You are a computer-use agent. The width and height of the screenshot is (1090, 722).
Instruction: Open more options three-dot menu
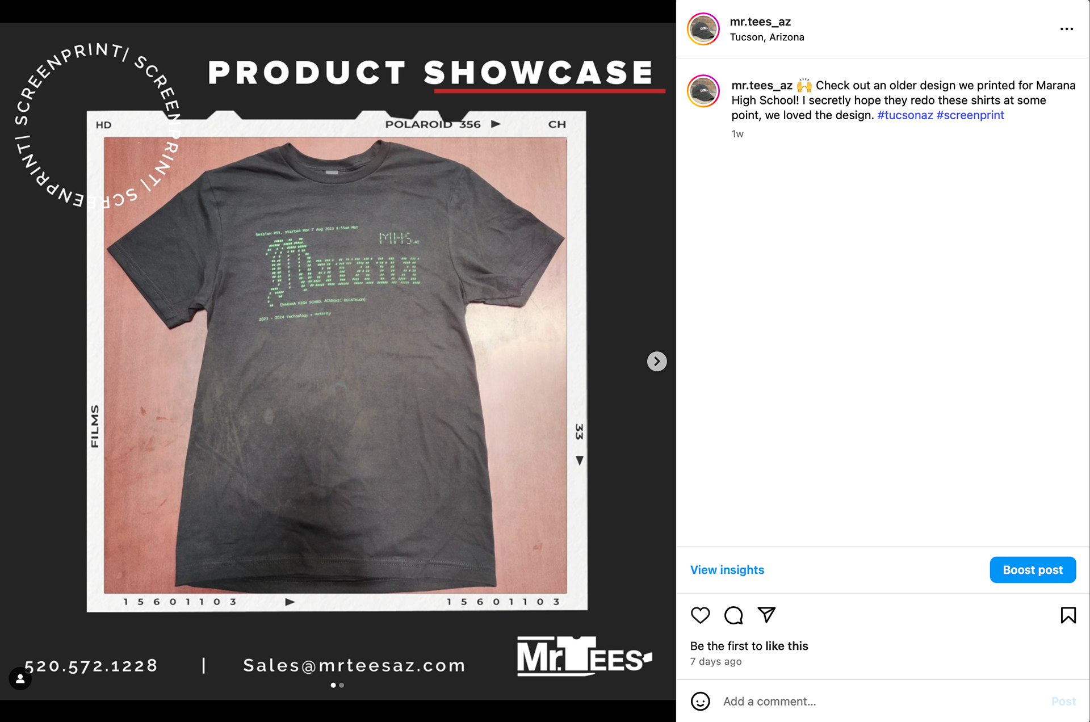(1066, 29)
